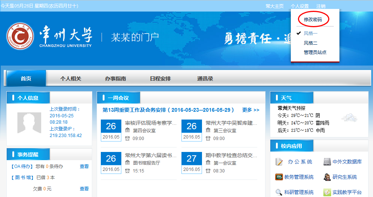Choose 修改密码 from the dropdown
The height and width of the screenshot is (197, 373).
pos(313,19)
